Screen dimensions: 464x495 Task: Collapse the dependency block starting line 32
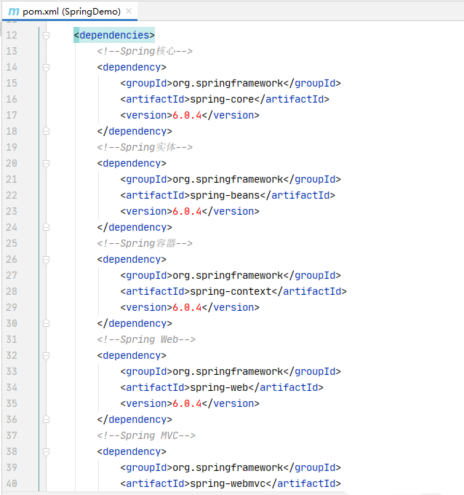(46, 355)
